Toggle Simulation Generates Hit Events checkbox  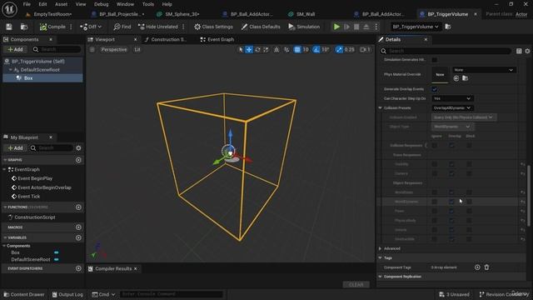point(435,60)
